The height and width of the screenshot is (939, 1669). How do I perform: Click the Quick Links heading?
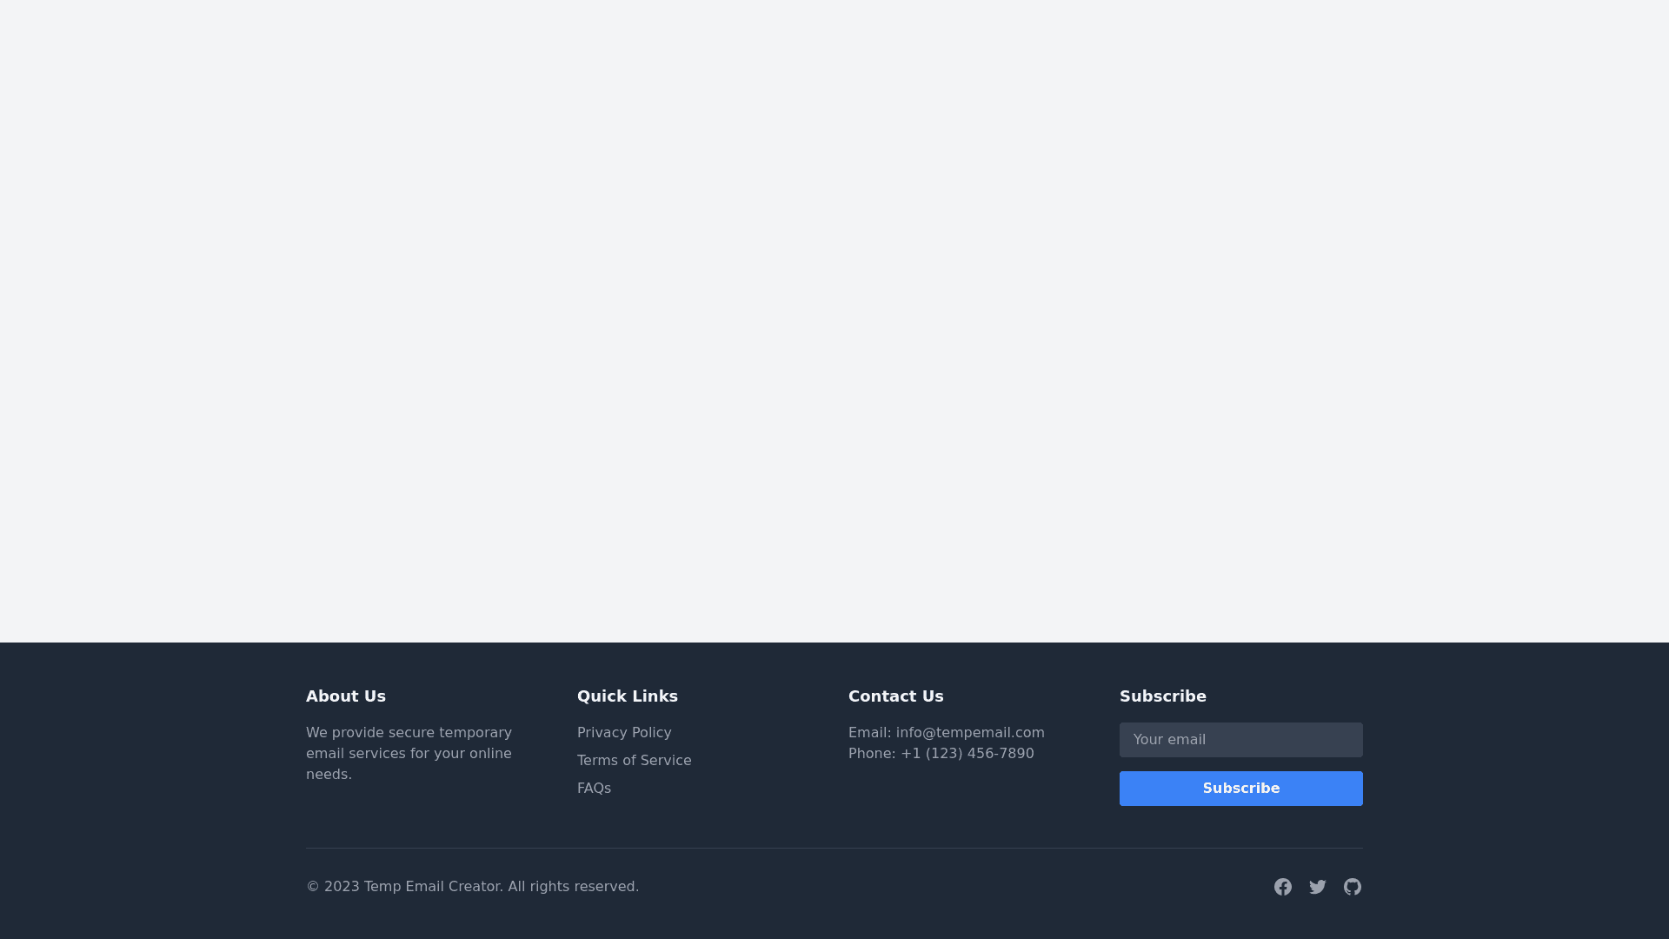coord(628,696)
